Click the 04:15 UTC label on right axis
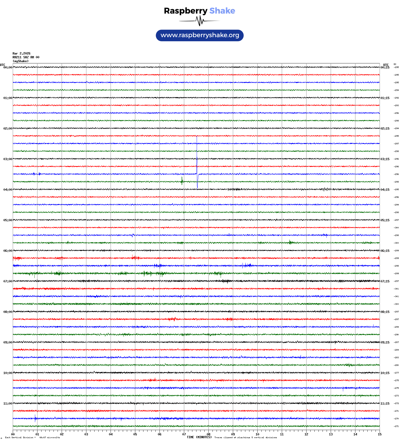400x441 pixels. click(385, 190)
